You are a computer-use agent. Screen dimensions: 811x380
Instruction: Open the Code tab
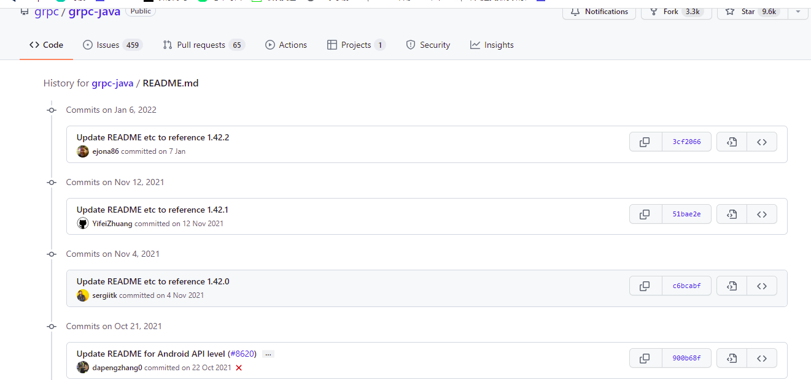46,45
